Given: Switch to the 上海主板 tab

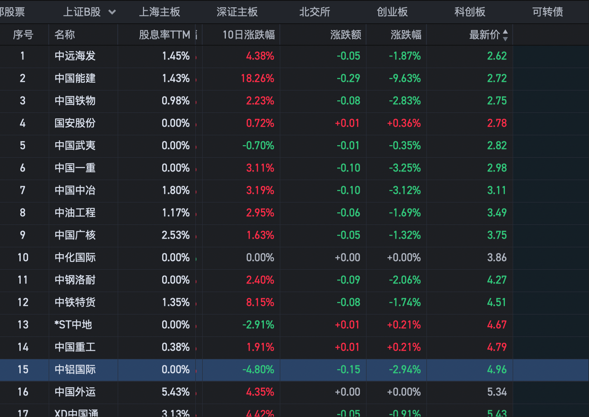Looking at the screenshot, I should 159,12.
